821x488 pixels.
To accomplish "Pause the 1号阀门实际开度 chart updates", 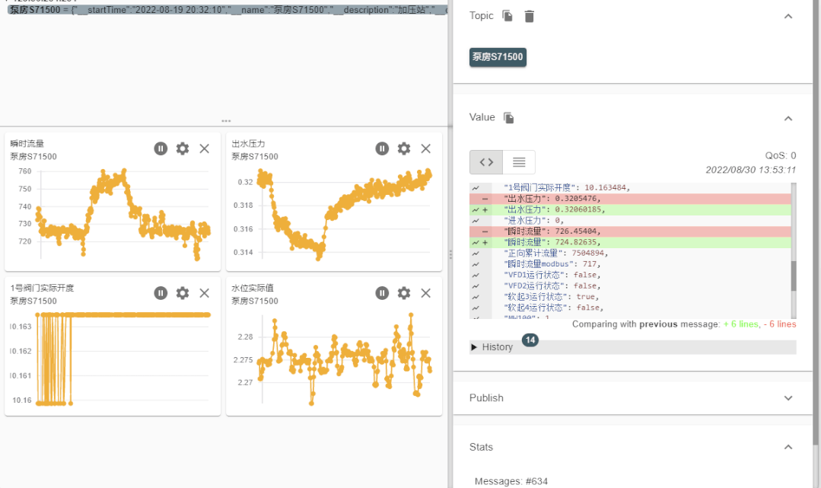I will click(161, 293).
